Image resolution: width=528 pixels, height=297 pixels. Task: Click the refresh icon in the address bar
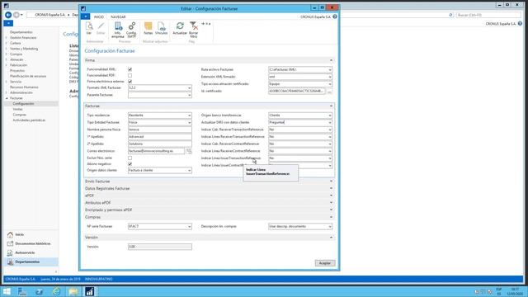click(x=451, y=15)
